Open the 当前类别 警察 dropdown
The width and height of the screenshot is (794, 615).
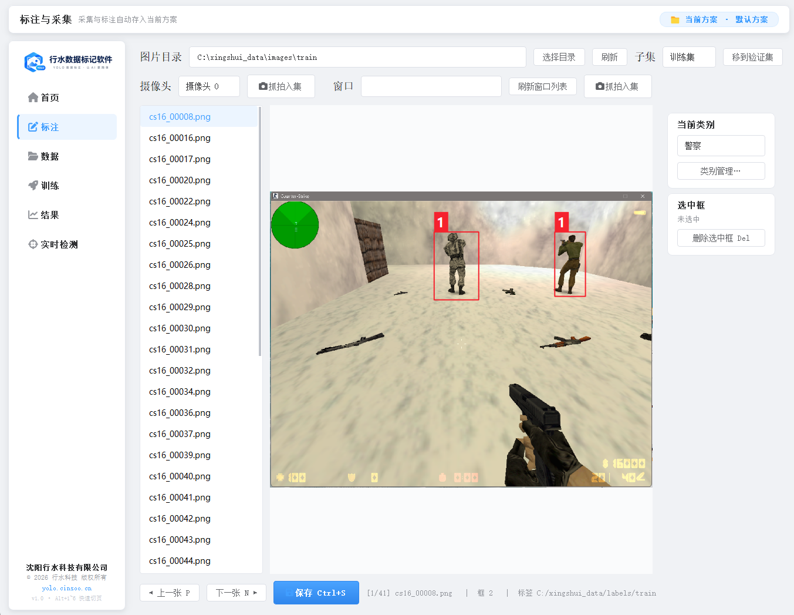click(721, 146)
